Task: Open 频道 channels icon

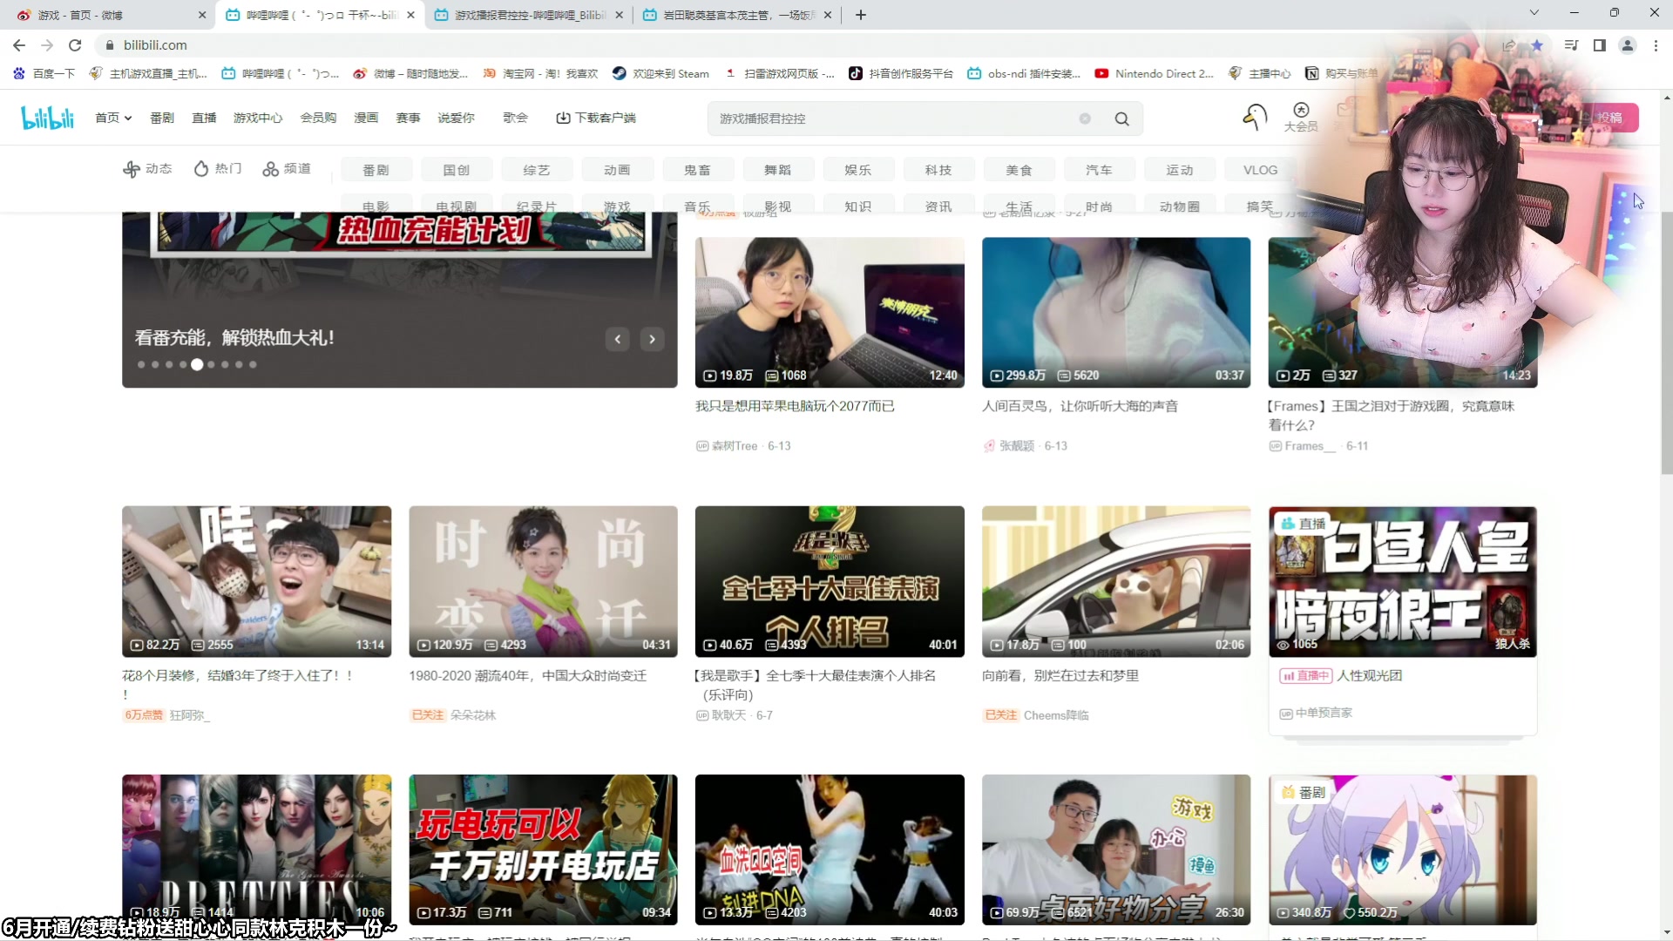Action: 287,169
